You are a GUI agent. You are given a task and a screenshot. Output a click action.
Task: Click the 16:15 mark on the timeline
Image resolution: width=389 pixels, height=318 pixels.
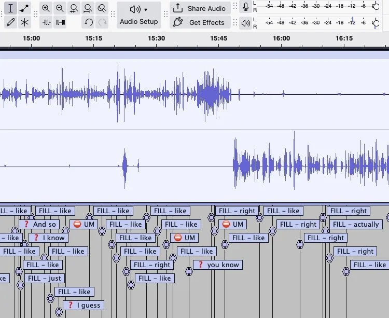[x=344, y=38]
